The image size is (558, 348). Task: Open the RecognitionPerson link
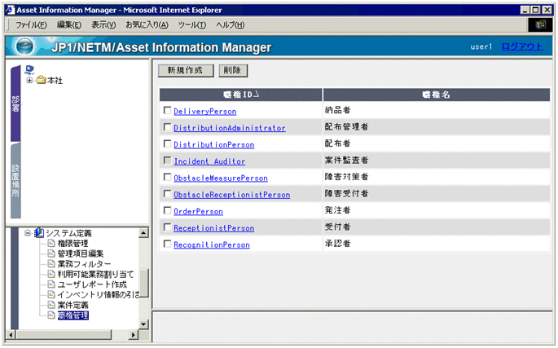212,245
